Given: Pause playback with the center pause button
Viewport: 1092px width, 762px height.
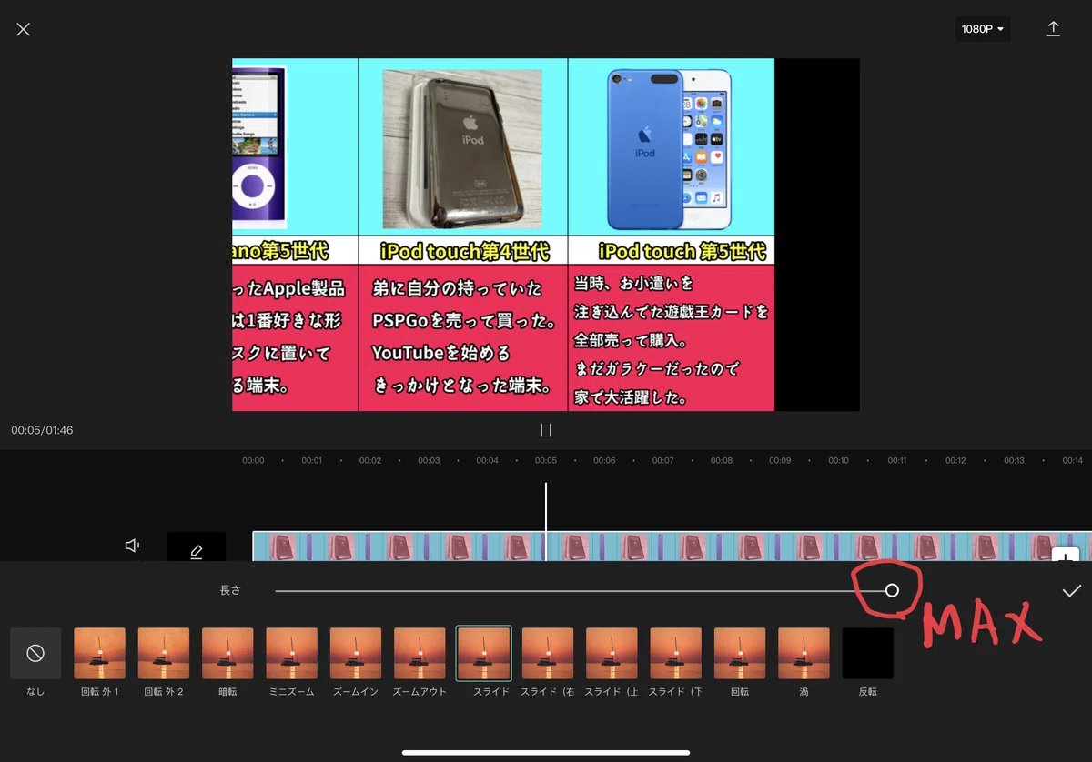Looking at the screenshot, I should [546, 430].
